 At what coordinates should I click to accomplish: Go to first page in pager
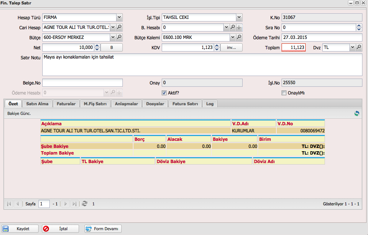click(9, 204)
